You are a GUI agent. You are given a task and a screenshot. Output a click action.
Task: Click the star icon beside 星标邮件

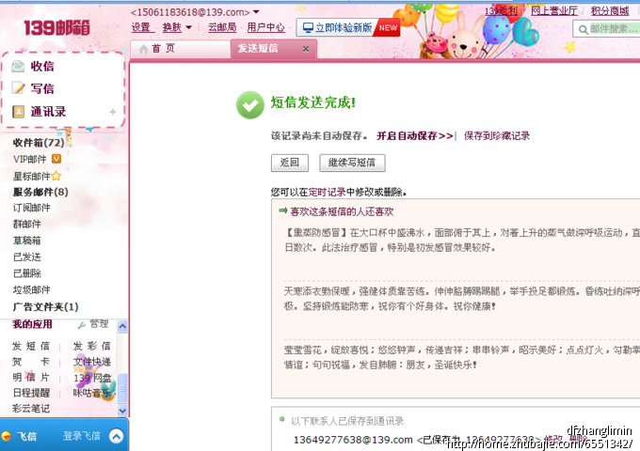[56, 176]
